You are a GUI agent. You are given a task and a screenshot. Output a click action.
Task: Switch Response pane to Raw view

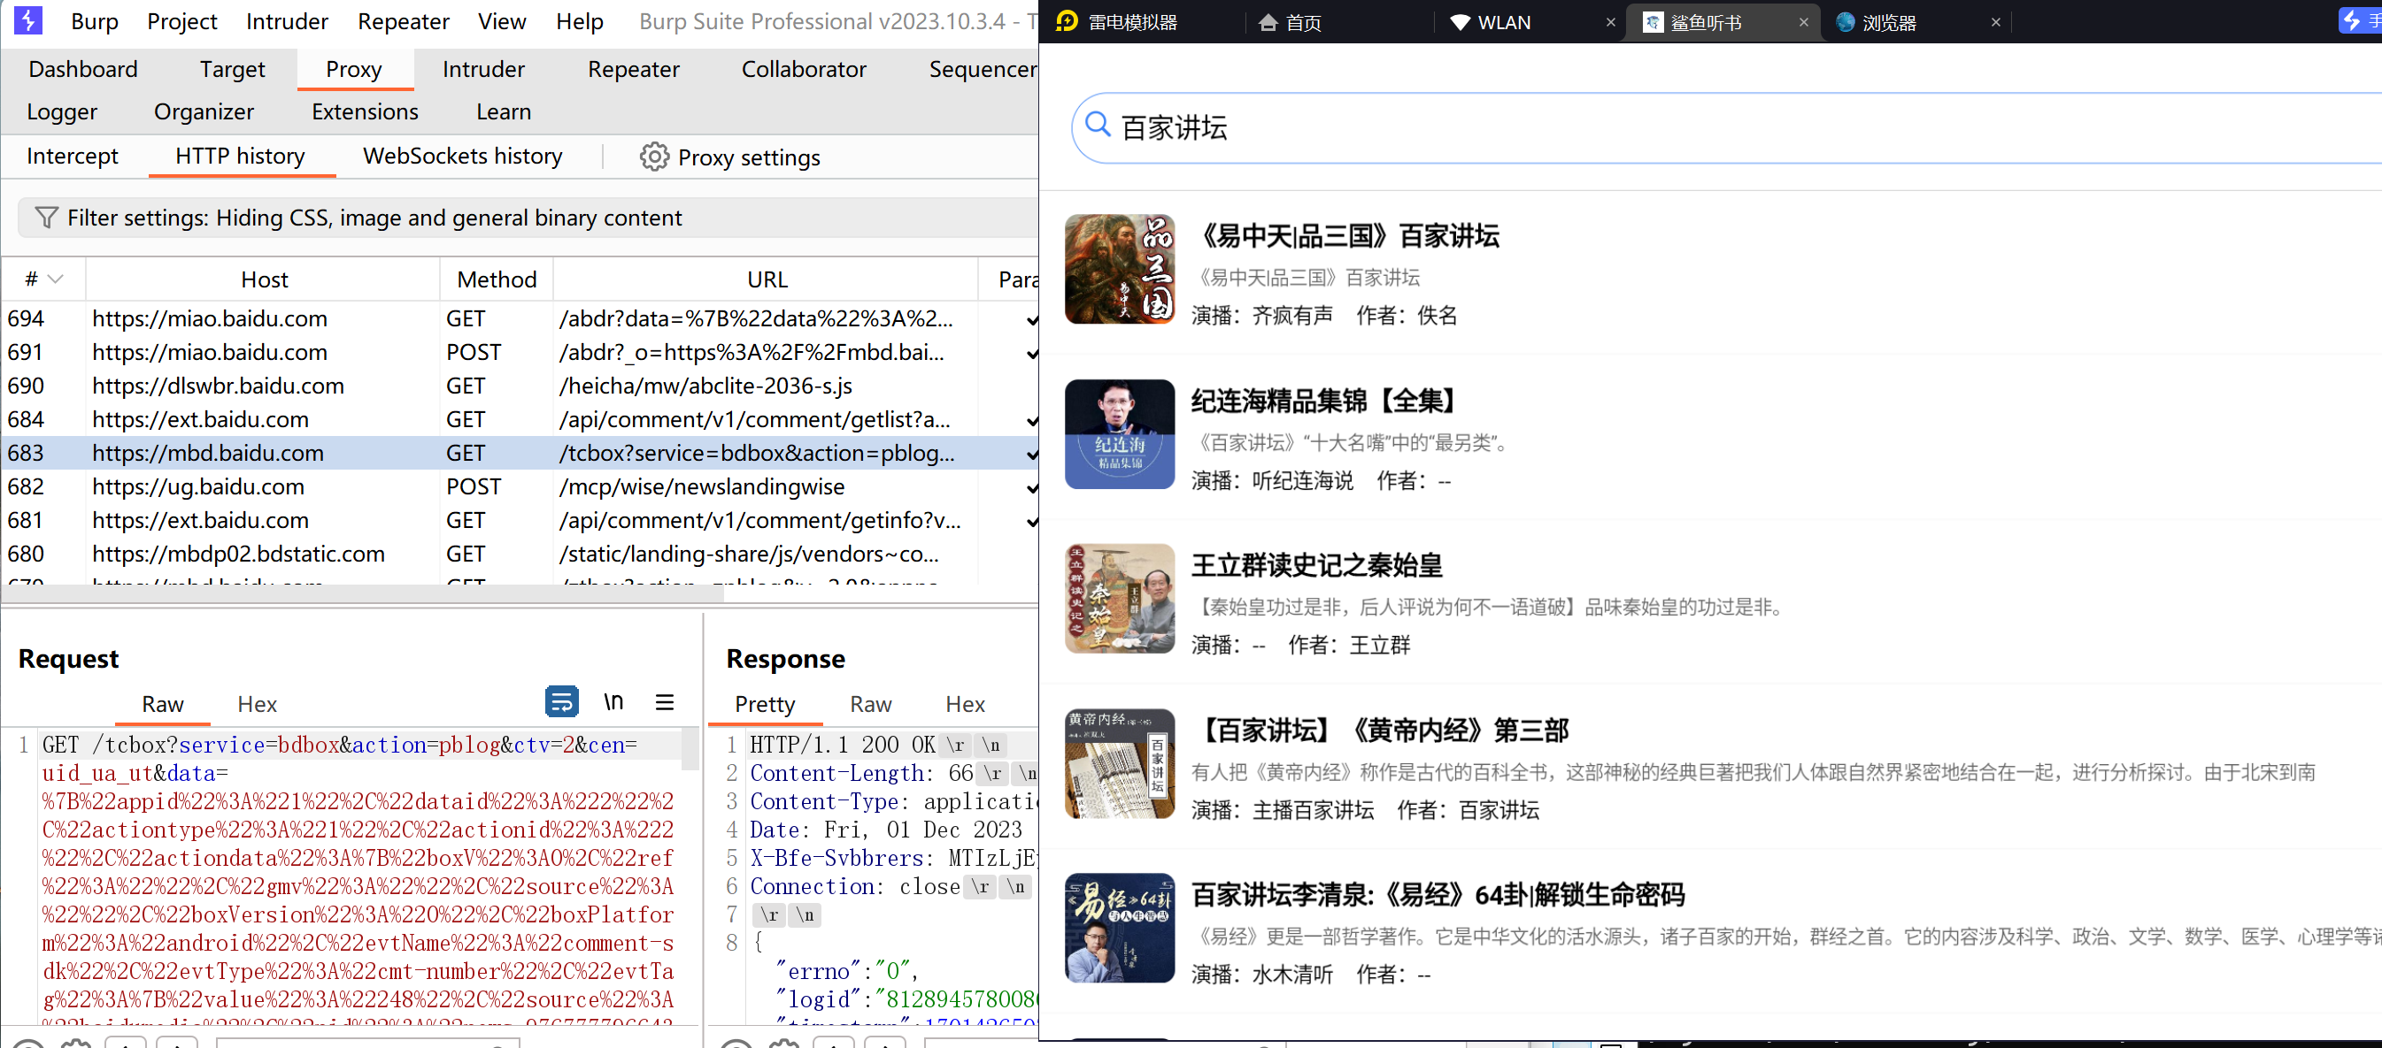[x=871, y=704]
